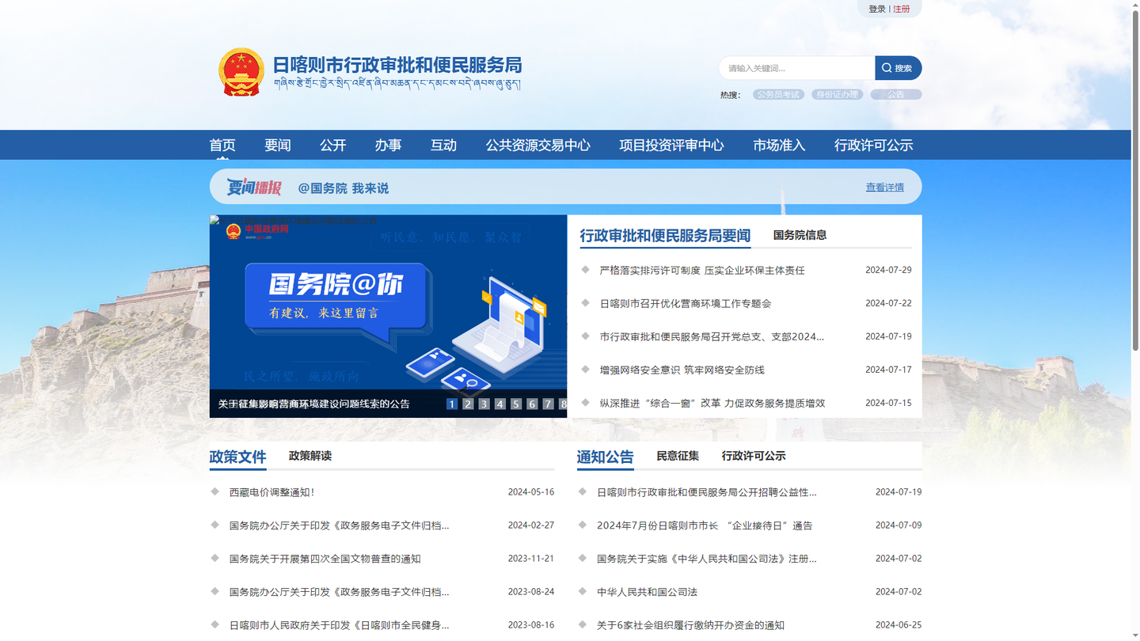Open article 纵深推进“综合一窗”改革
Viewport: 1140px width, 641px height.
(x=712, y=404)
